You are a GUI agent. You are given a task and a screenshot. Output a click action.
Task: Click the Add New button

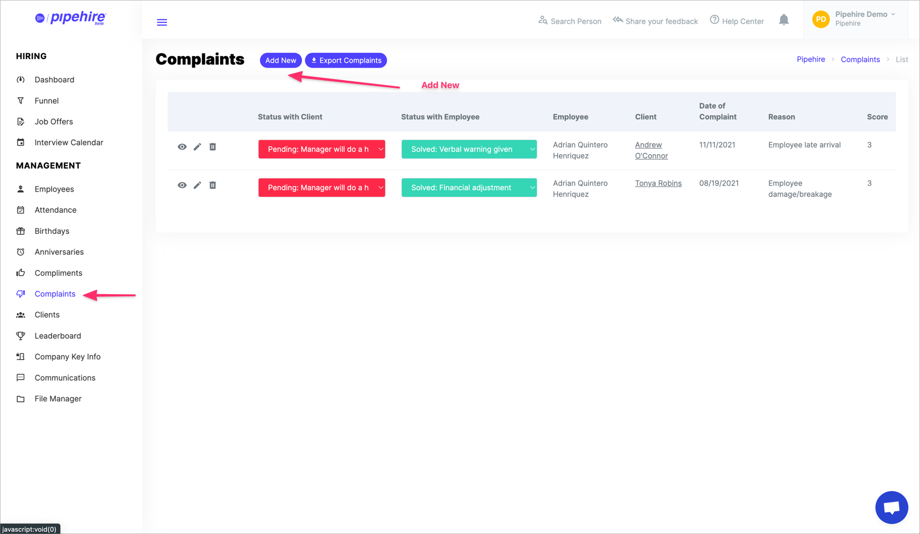click(x=281, y=60)
